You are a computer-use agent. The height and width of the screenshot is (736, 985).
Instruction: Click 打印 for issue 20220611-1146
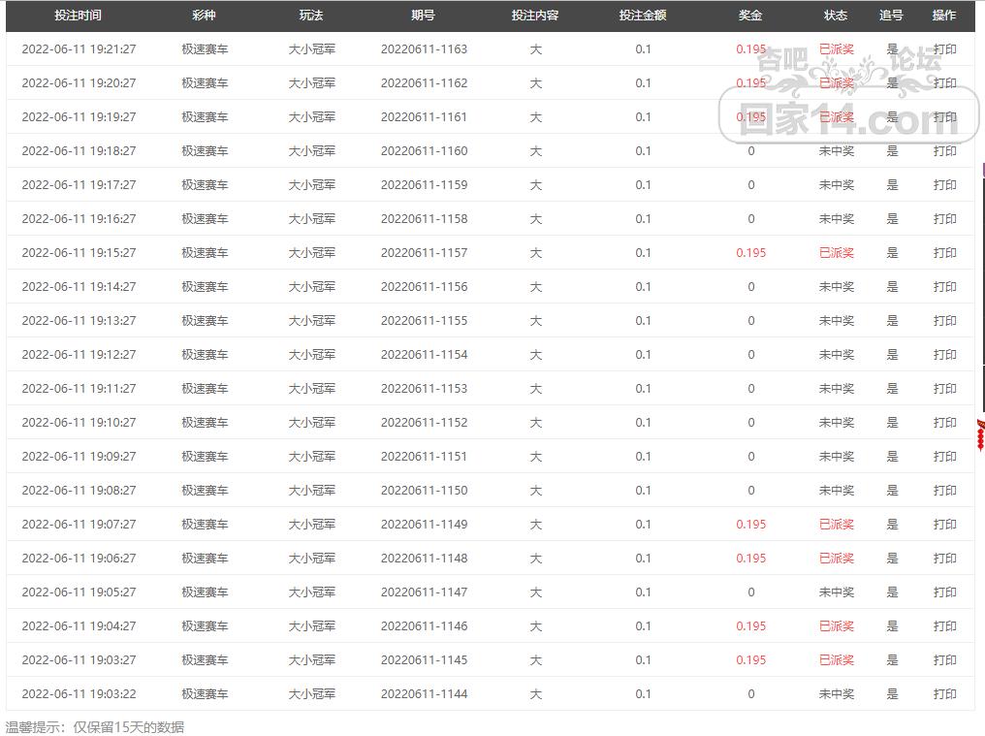pyautogui.click(x=945, y=626)
